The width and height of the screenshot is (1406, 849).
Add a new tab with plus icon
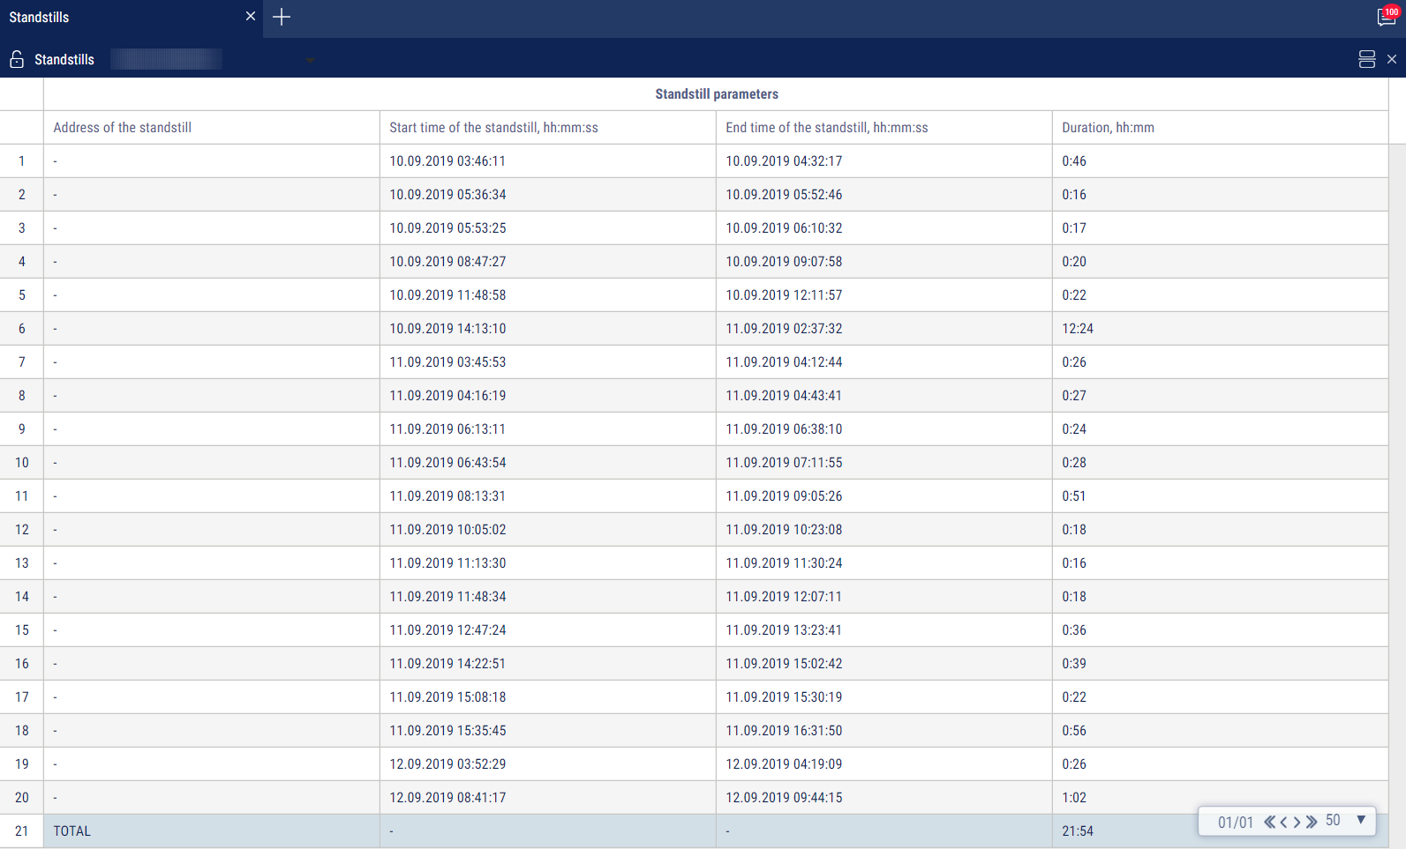pyautogui.click(x=282, y=17)
